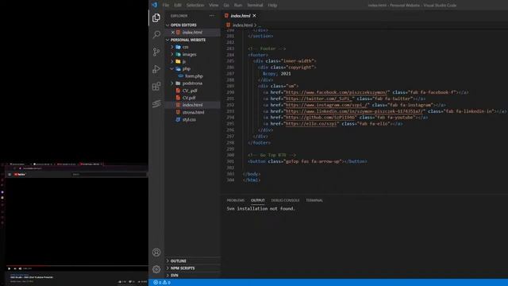Close index.html in Open Editors list
The height and width of the screenshot is (286, 508).
tap(173, 32)
